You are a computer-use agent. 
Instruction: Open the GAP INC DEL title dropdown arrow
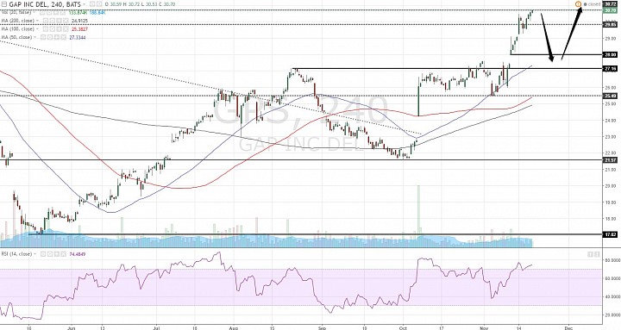(84, 4)
